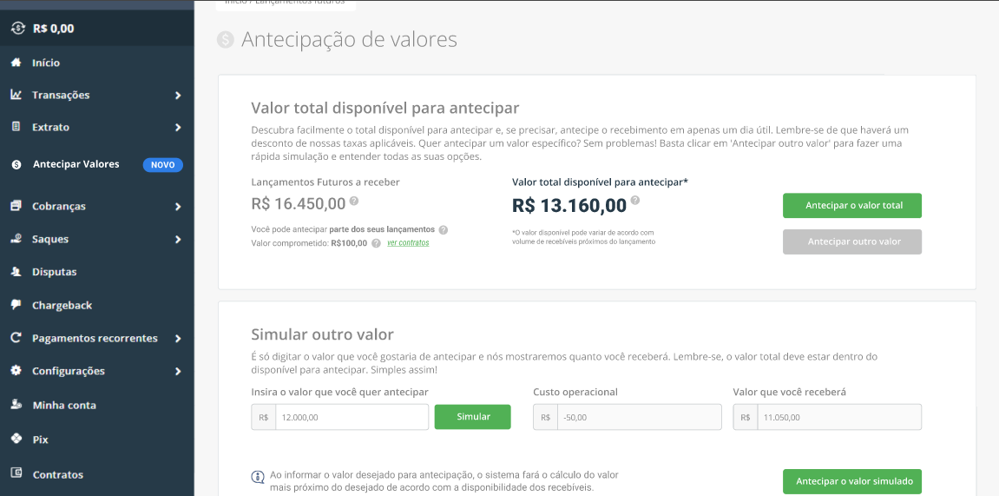
Task: Click the Chargeback thumbs-down icon
Action: (x=16, y=305)
